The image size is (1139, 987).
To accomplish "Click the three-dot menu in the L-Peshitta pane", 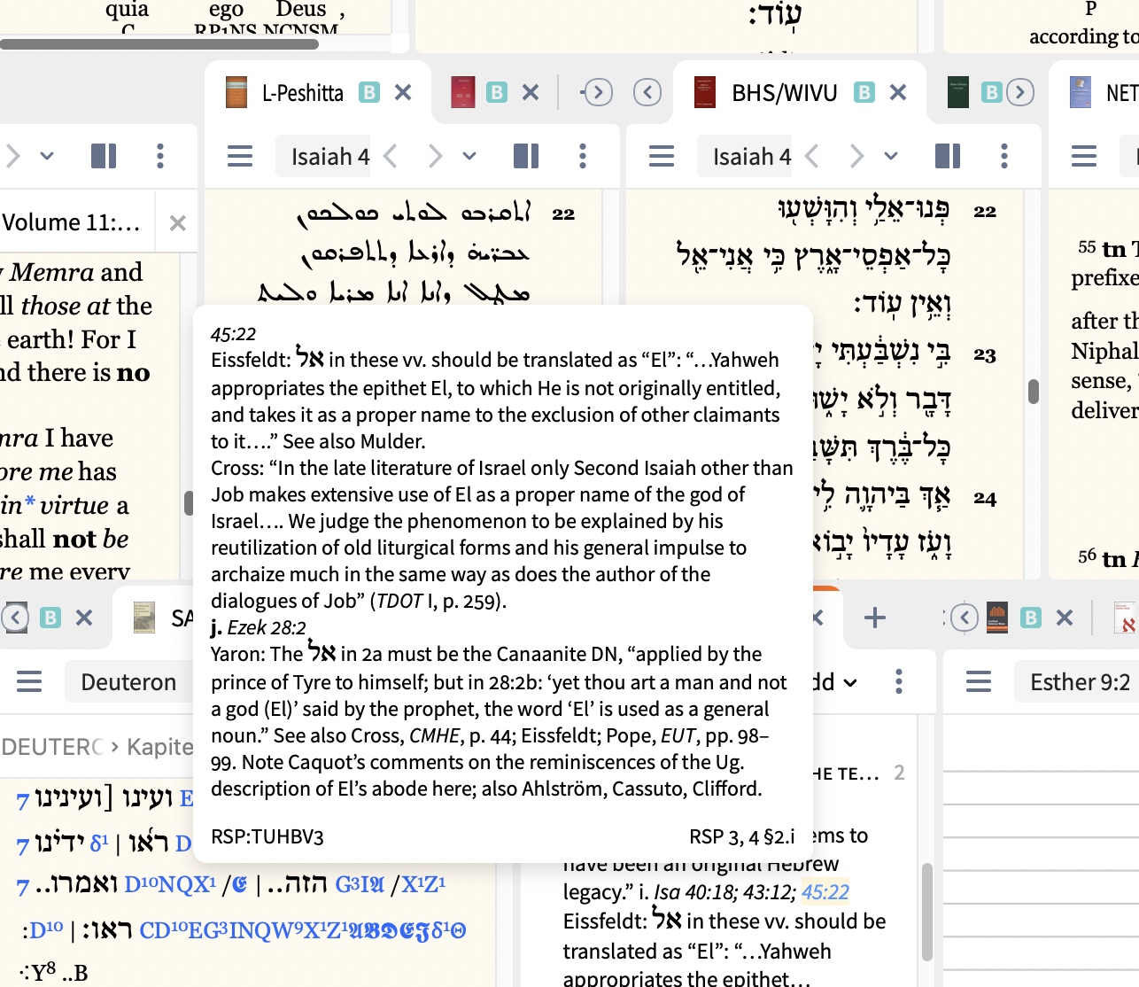I will click(x=583, y=156).
